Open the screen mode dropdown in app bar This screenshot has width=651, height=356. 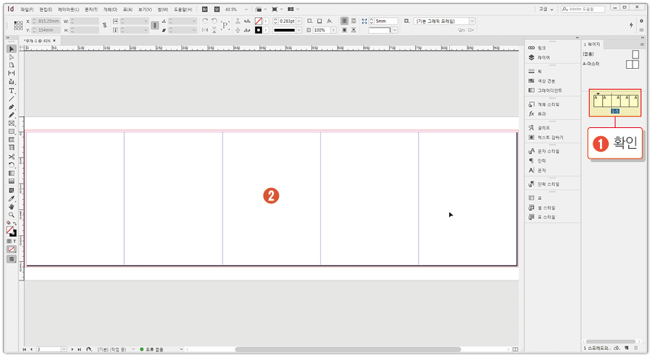pyautogui.click(x=277, y=9)
